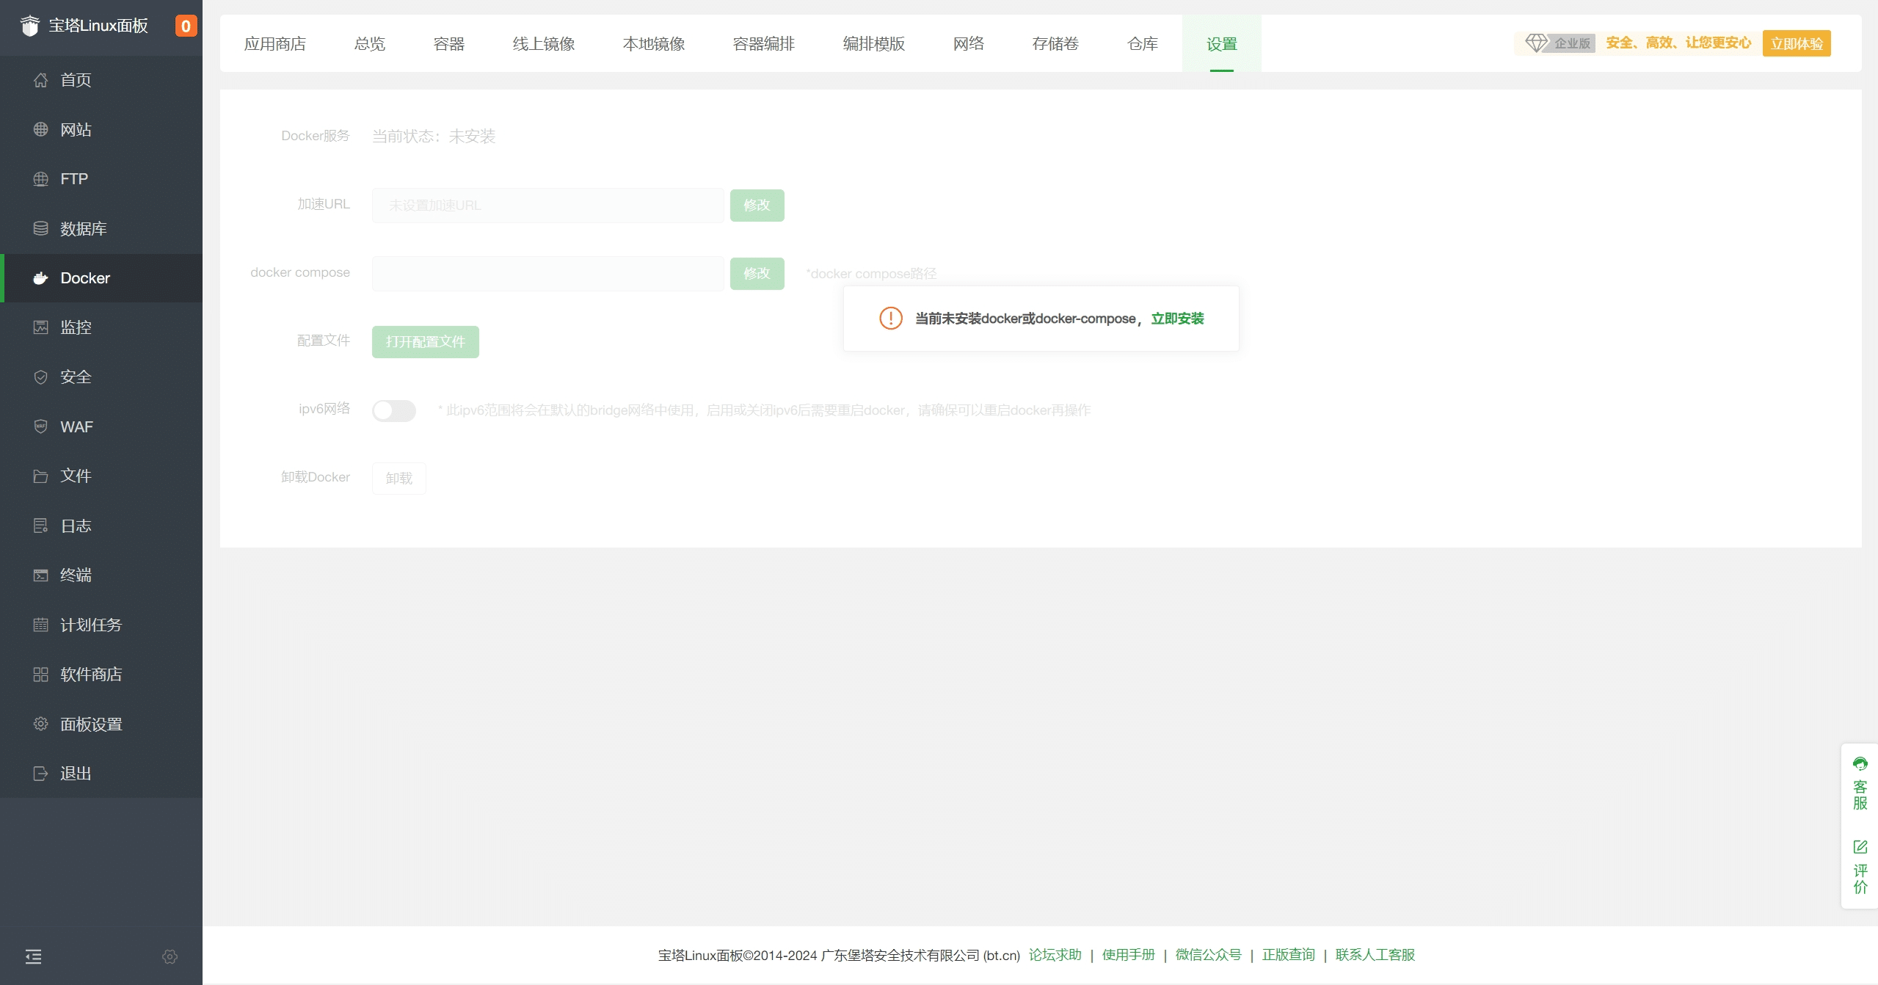Open the 数据库 database section
Image resolution: width=1878 pixels, height=985 pixels.
click(82, 228)
